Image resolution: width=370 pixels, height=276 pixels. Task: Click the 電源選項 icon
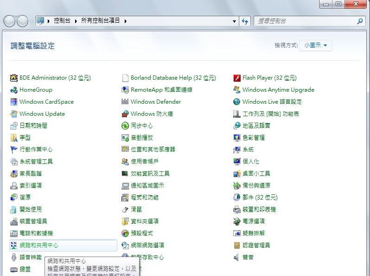pos(236,221)
